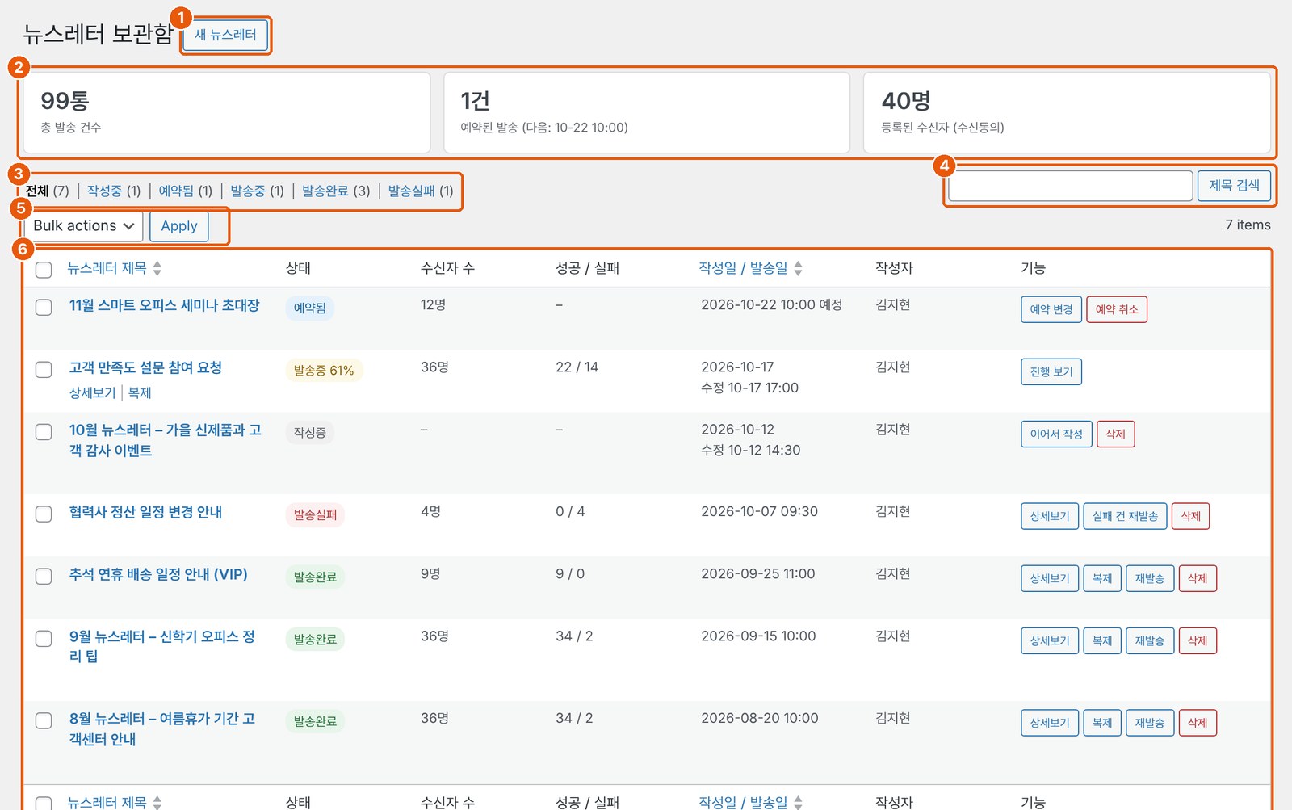Screen dimensions: 1292x810
Task: Sort by 뉴스레터 제목 in top header
Action: point(114,268)
